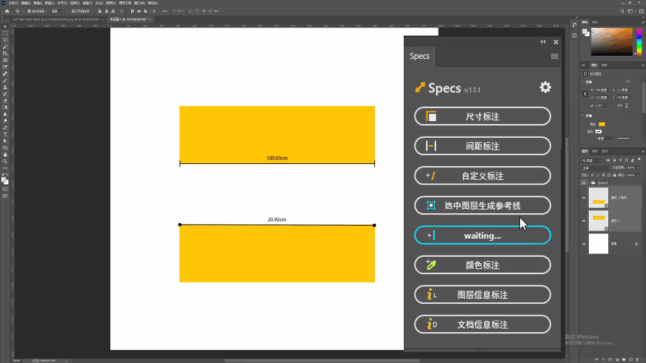Open the Window menu (窗口)
The width and height of the screenshot is (646, 363).
click(139, 3)
